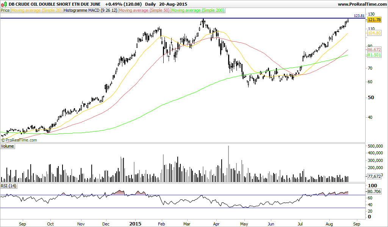Viewport: 388px width, 227px height.
Task: Click the 77,672 volume value tag
Action: (x=374, y=176)
